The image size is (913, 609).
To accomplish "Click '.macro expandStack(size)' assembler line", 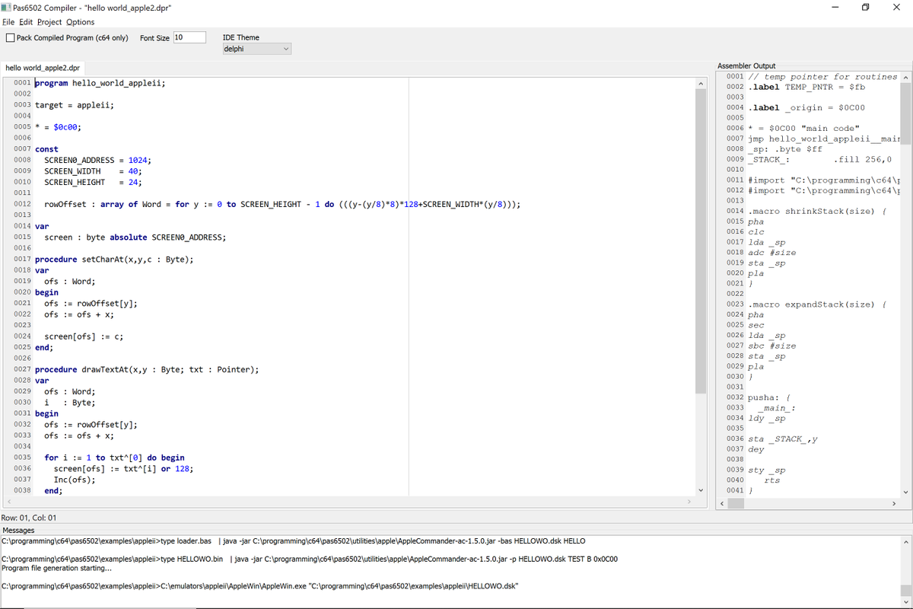I will [x=818, y=304].
